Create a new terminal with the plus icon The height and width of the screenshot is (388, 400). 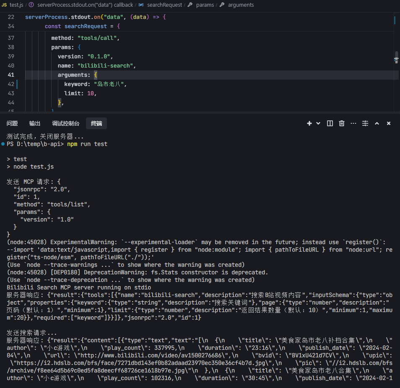point(309,123)
